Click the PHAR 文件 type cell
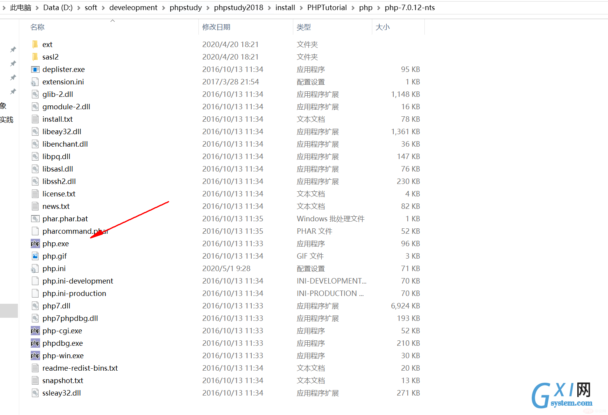This screenshot has height=415, width=608. (314, 231)
